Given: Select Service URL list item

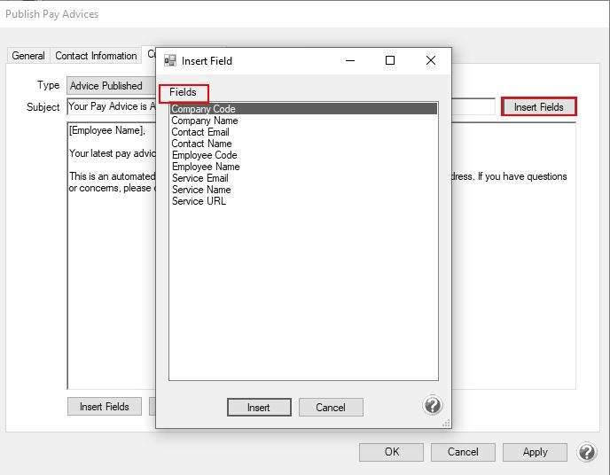Looking at the screenshot, I should tap(199, 201).
